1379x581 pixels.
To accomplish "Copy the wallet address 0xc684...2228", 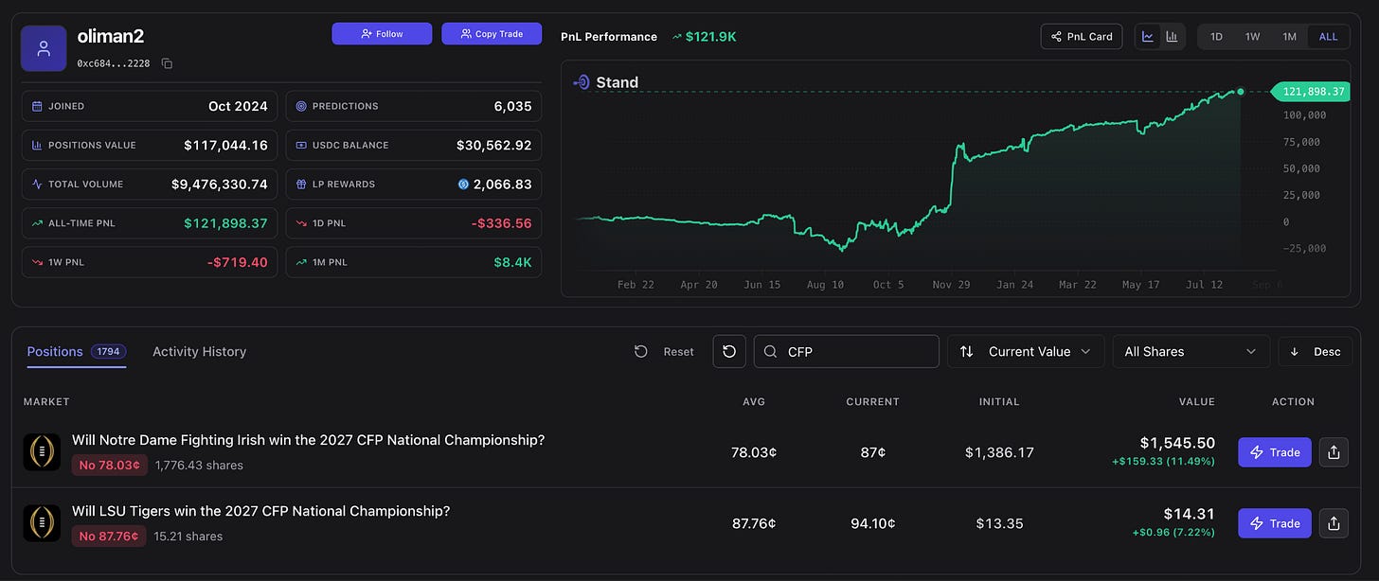I will tap(167, 63).
